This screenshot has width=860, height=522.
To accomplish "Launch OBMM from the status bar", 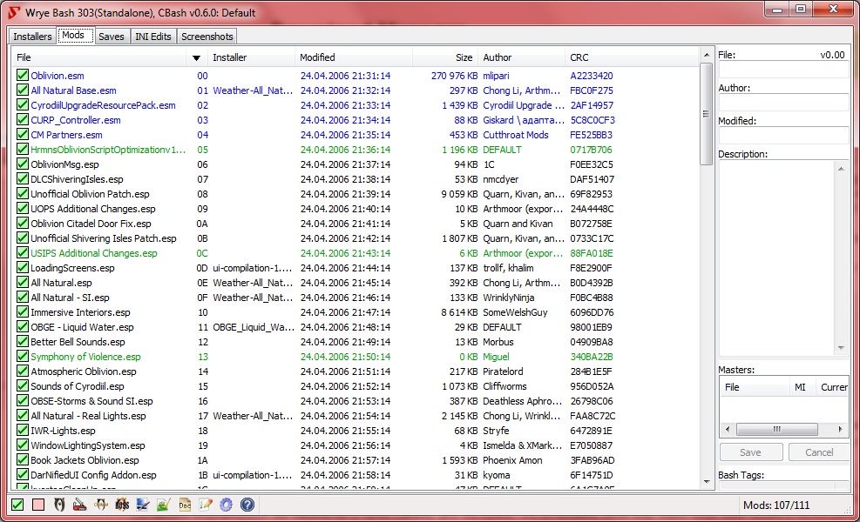I will click(x=101, y=505).
